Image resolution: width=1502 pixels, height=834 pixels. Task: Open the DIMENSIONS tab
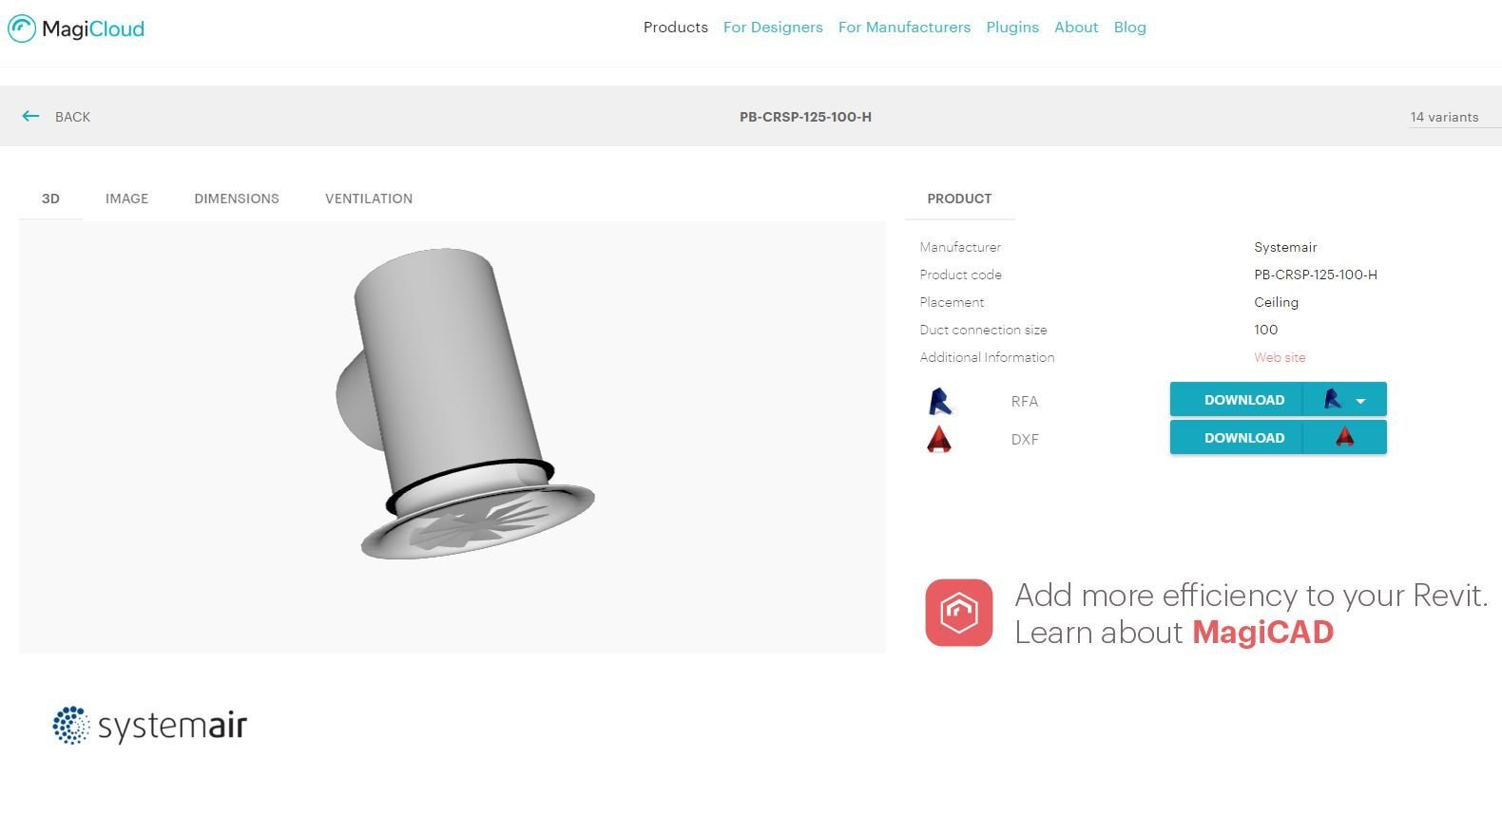tap(237, 199)
